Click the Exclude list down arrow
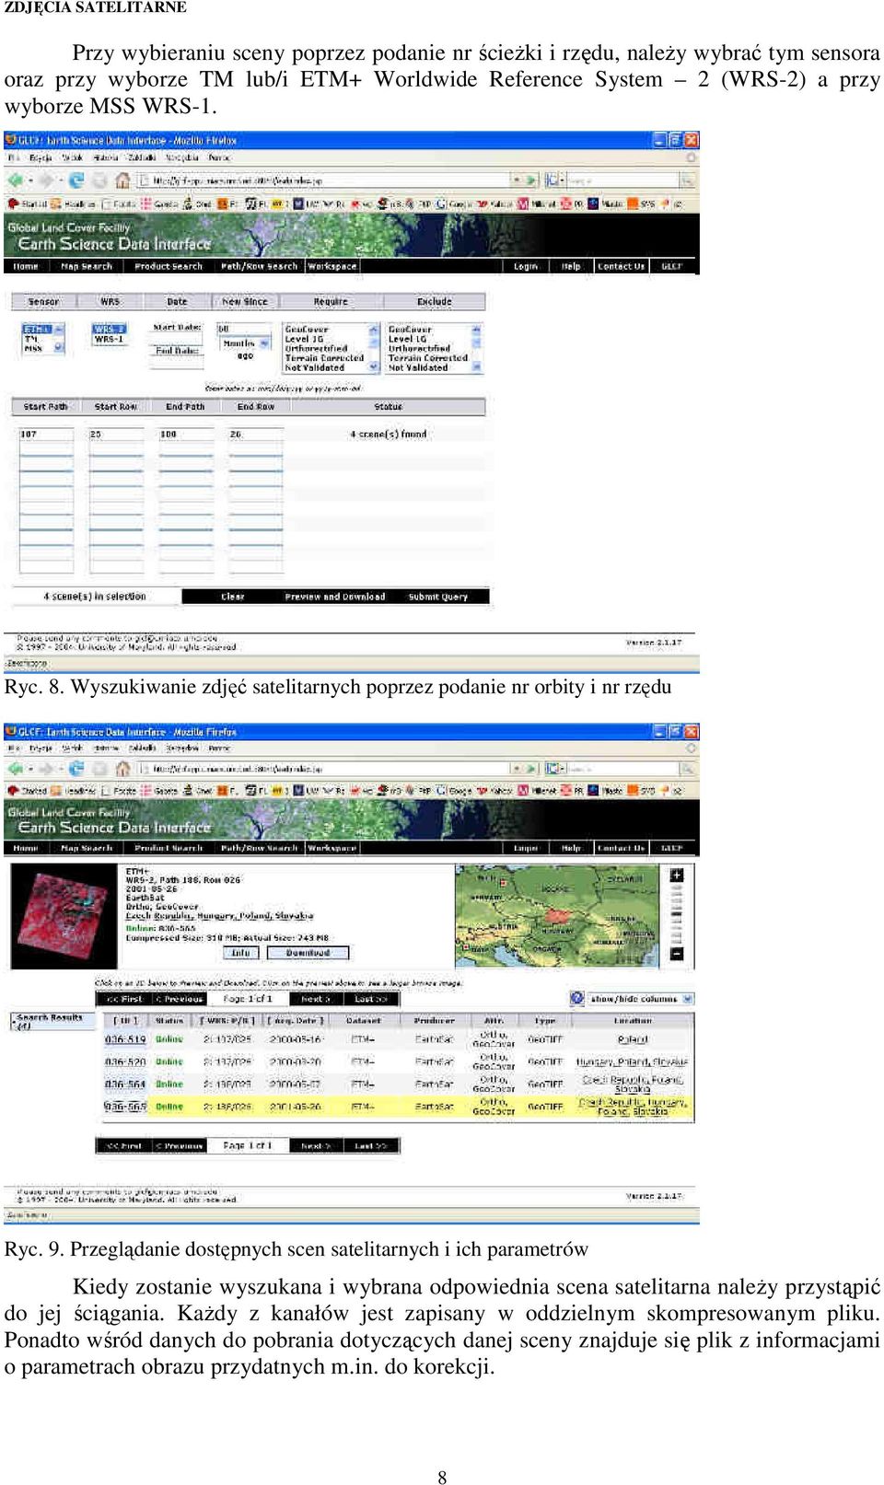This screenshot has height=1485, width=884. [x=477, y=366]
